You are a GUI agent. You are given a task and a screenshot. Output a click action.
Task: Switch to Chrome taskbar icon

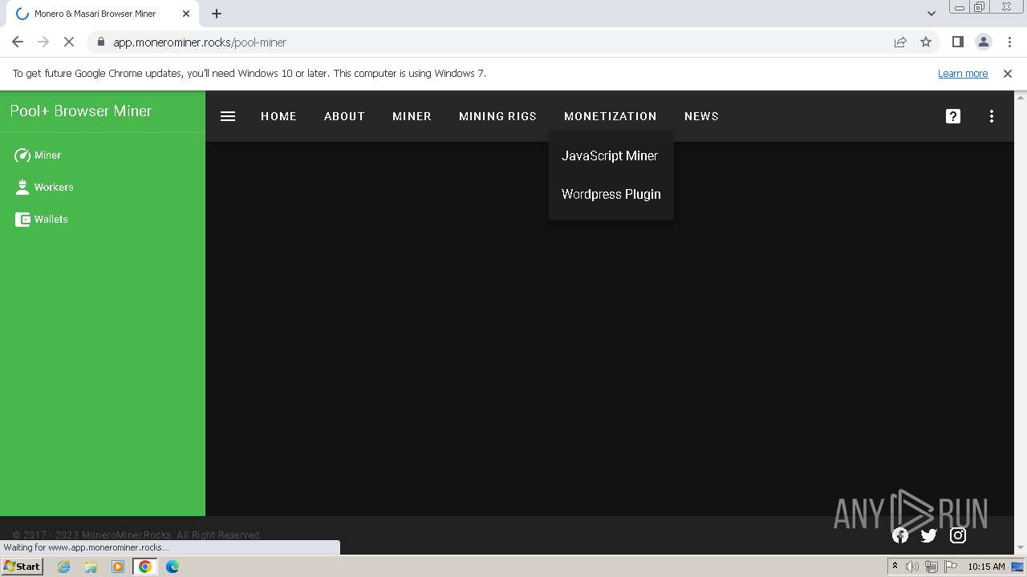click(145, 567)
